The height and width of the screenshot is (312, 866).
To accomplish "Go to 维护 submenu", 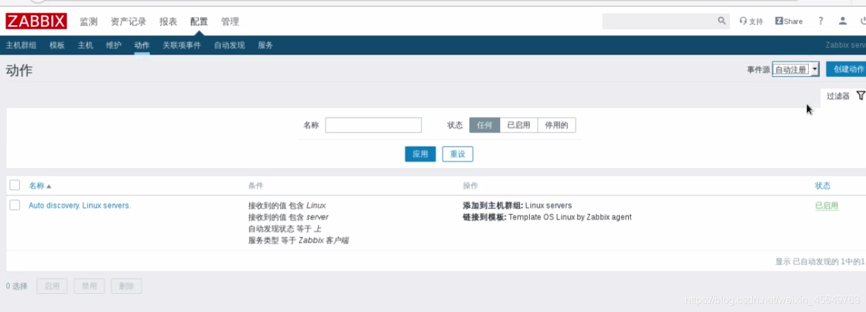I will pyautogui.click(x=114, y=45).
